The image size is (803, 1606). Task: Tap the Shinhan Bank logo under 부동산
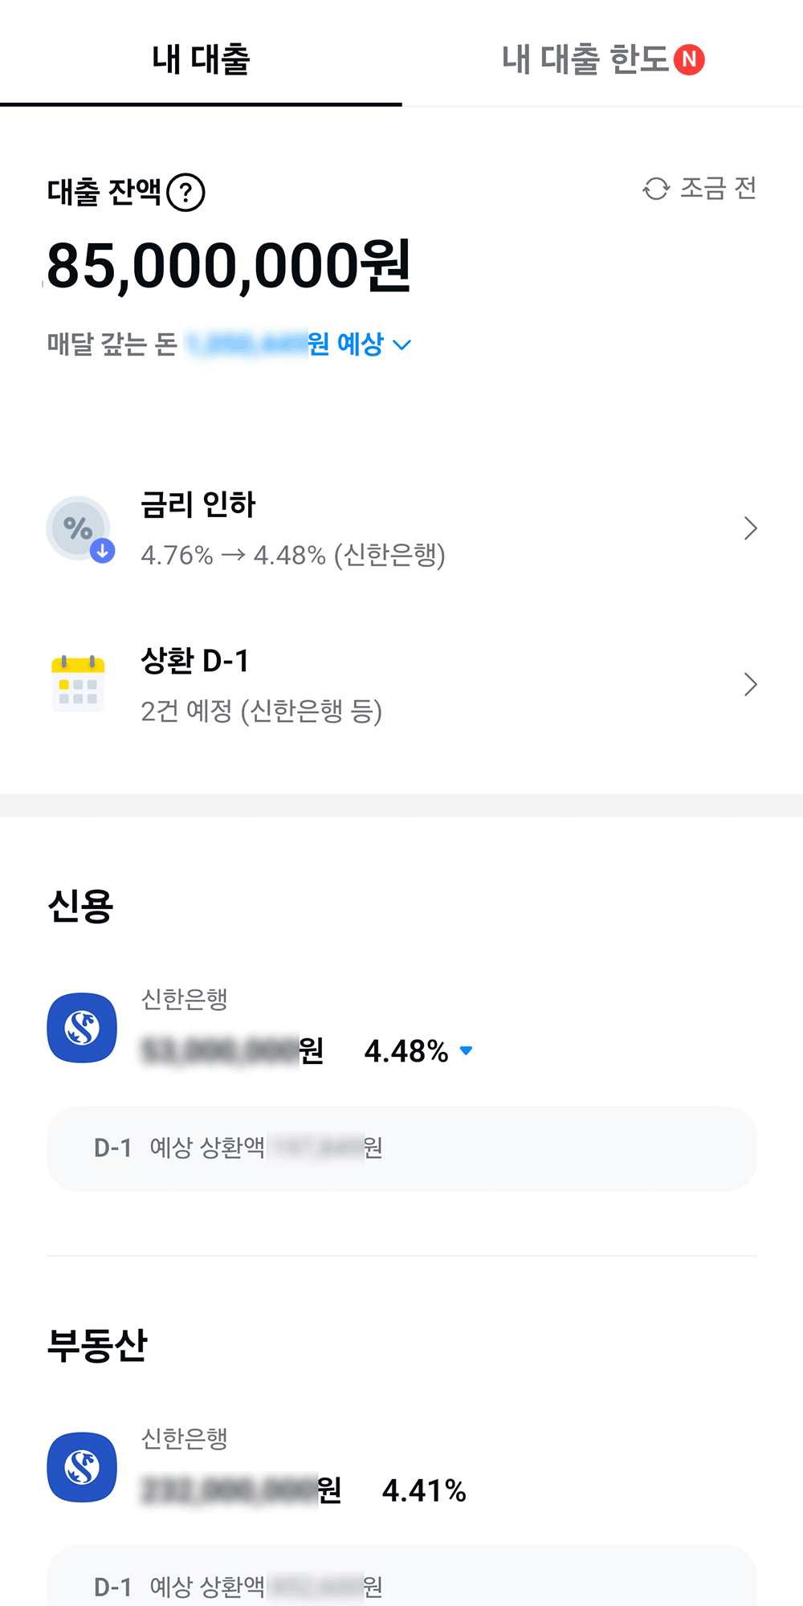coord(82,1467)
